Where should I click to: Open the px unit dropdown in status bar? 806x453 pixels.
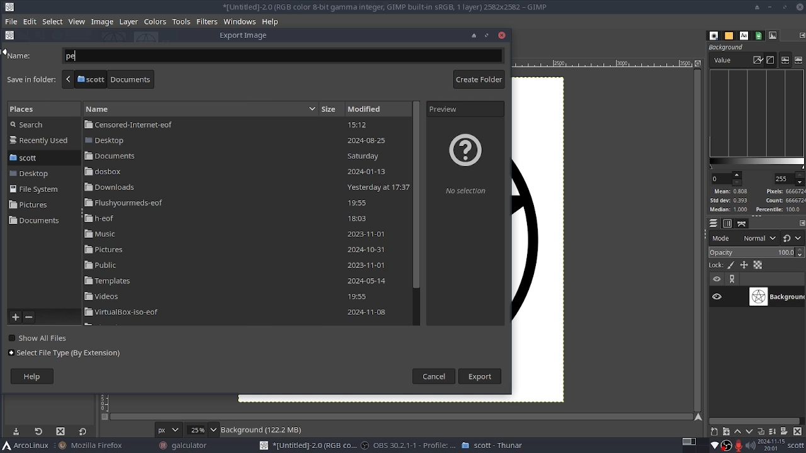[168, 430]
